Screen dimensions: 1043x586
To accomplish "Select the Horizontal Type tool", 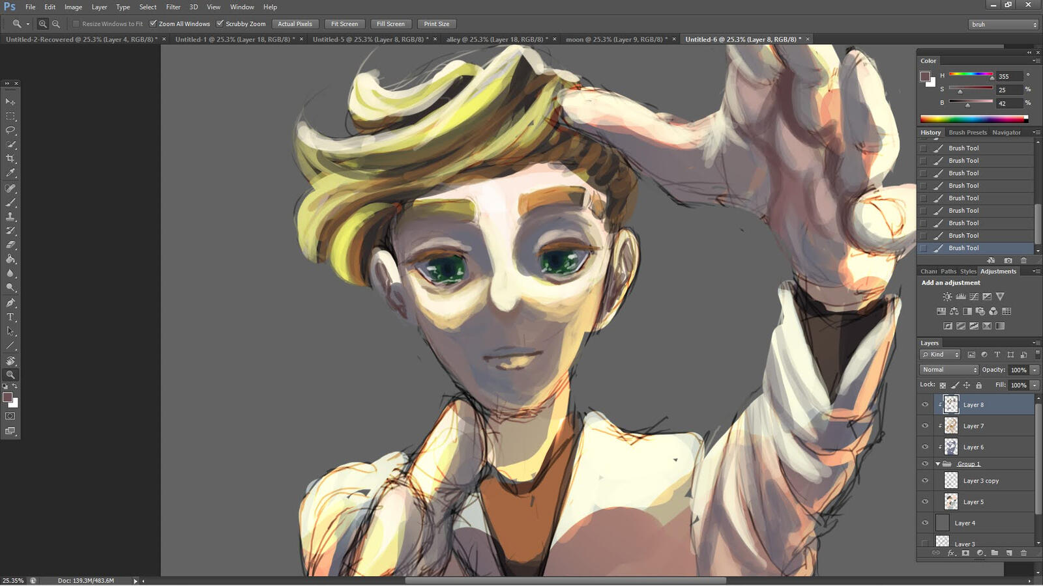I will click(10, 317).
